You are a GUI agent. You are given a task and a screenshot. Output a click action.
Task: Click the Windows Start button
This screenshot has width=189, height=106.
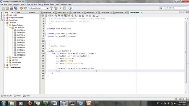4,103
